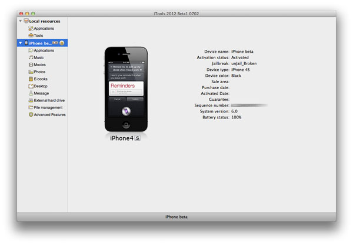Click the Device type value iPhone 4S
Image resolution: width=353 pixels, height=245 pixels.
(x=241, y=70)
